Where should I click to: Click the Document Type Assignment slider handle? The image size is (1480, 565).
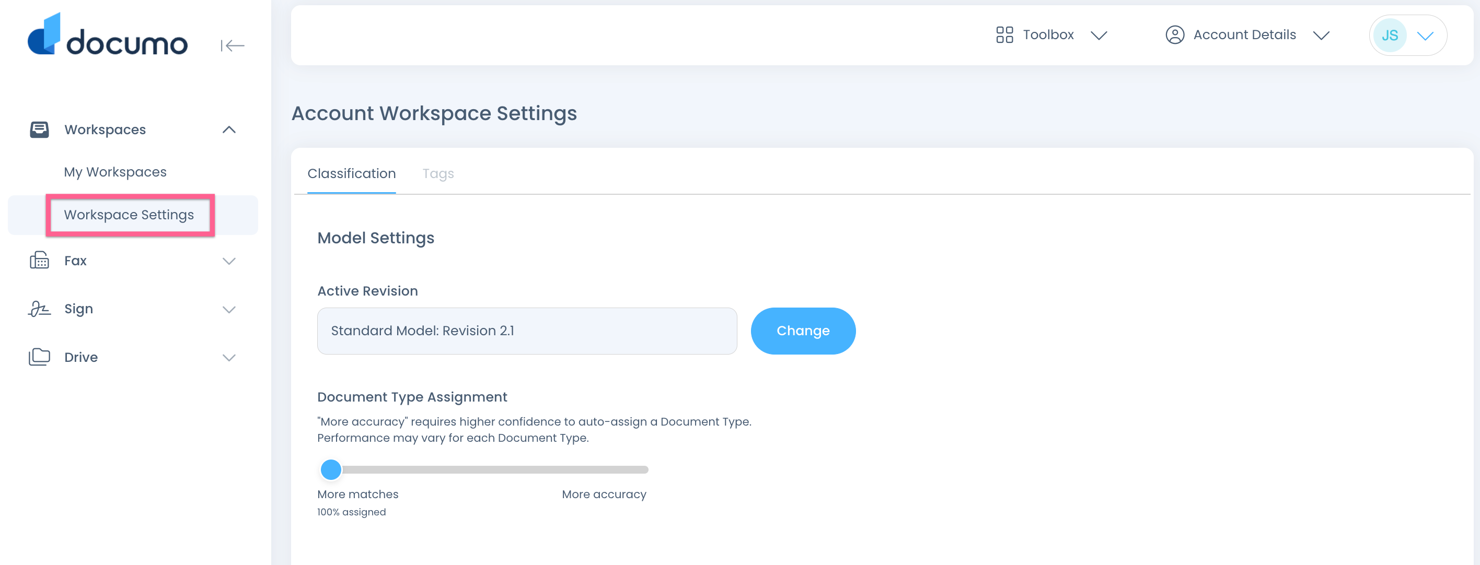click(x=331, y=469)
